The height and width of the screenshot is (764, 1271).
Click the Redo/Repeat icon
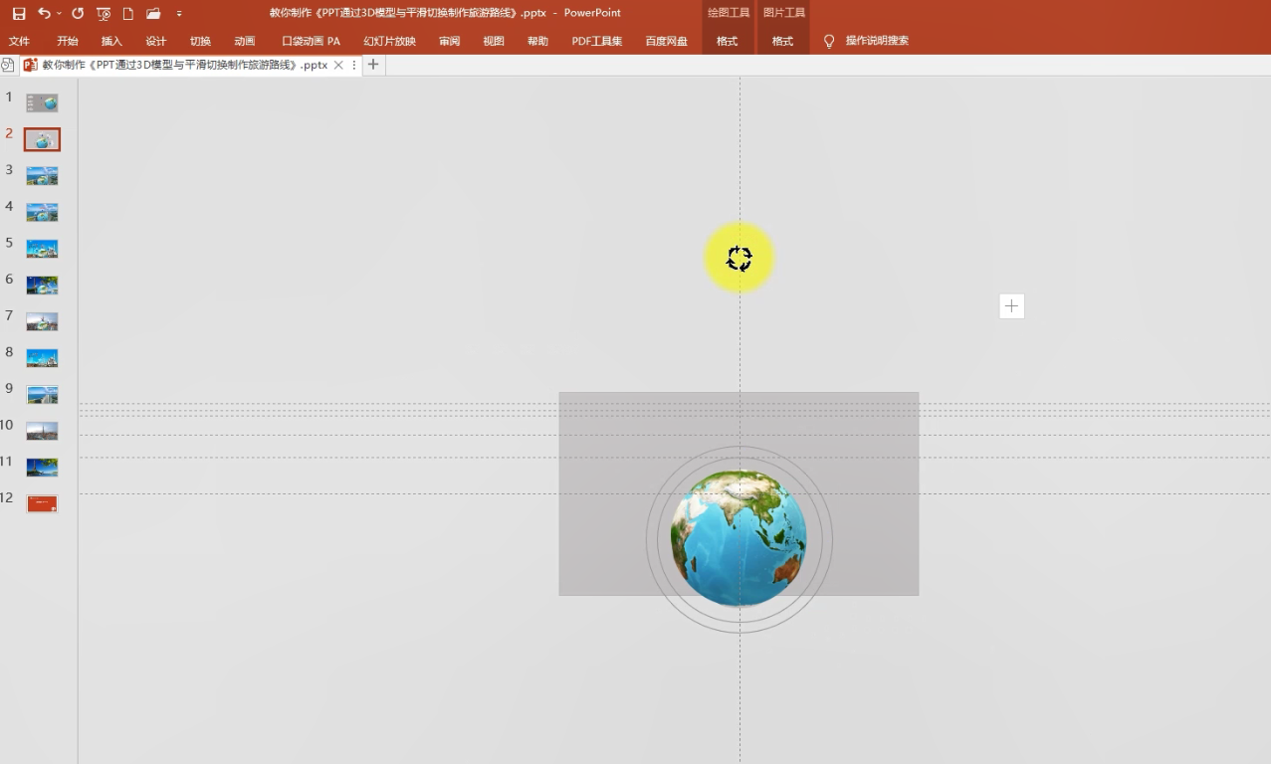click(x=78, y=13)
